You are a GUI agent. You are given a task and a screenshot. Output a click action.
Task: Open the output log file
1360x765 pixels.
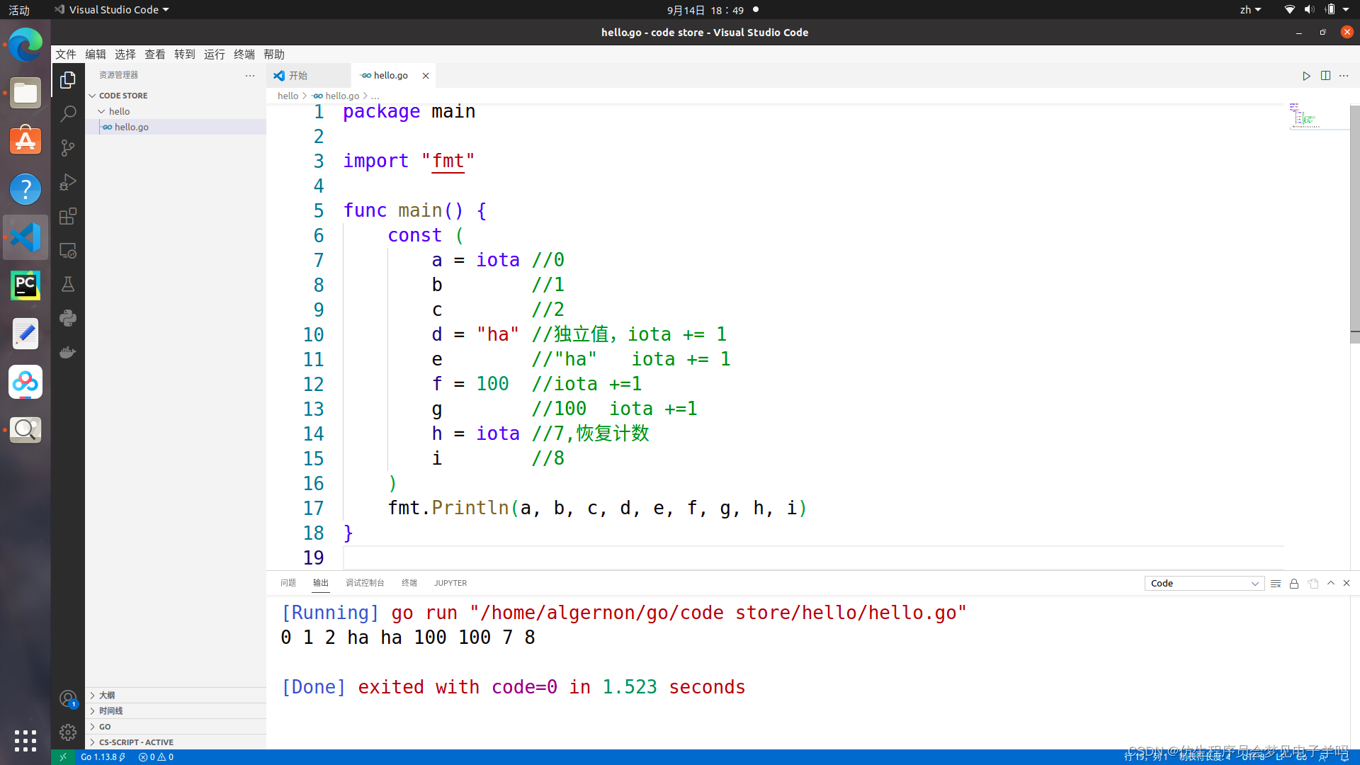tap(1313, 584)
